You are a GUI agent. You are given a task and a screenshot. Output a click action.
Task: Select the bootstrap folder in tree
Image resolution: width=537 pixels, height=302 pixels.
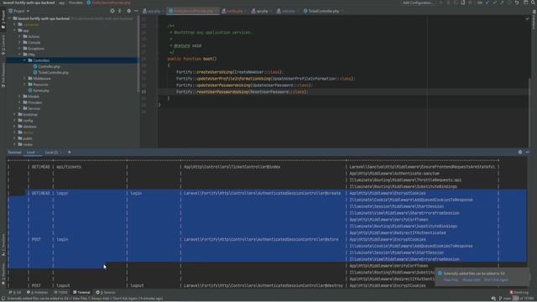pos(30,114)
